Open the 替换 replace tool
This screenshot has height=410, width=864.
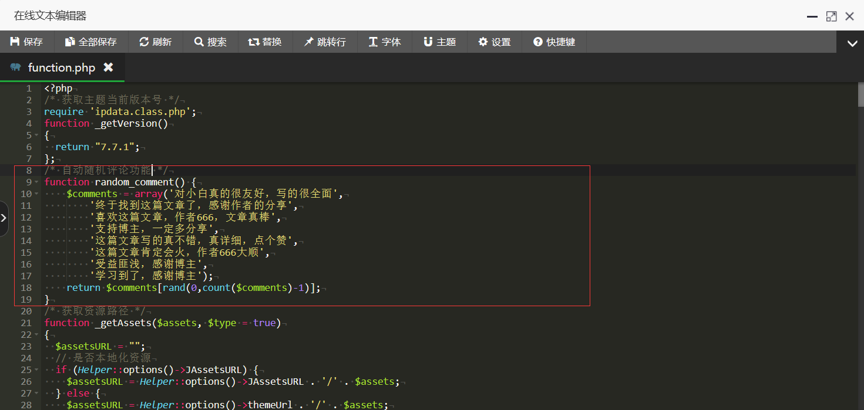(265, 42)
